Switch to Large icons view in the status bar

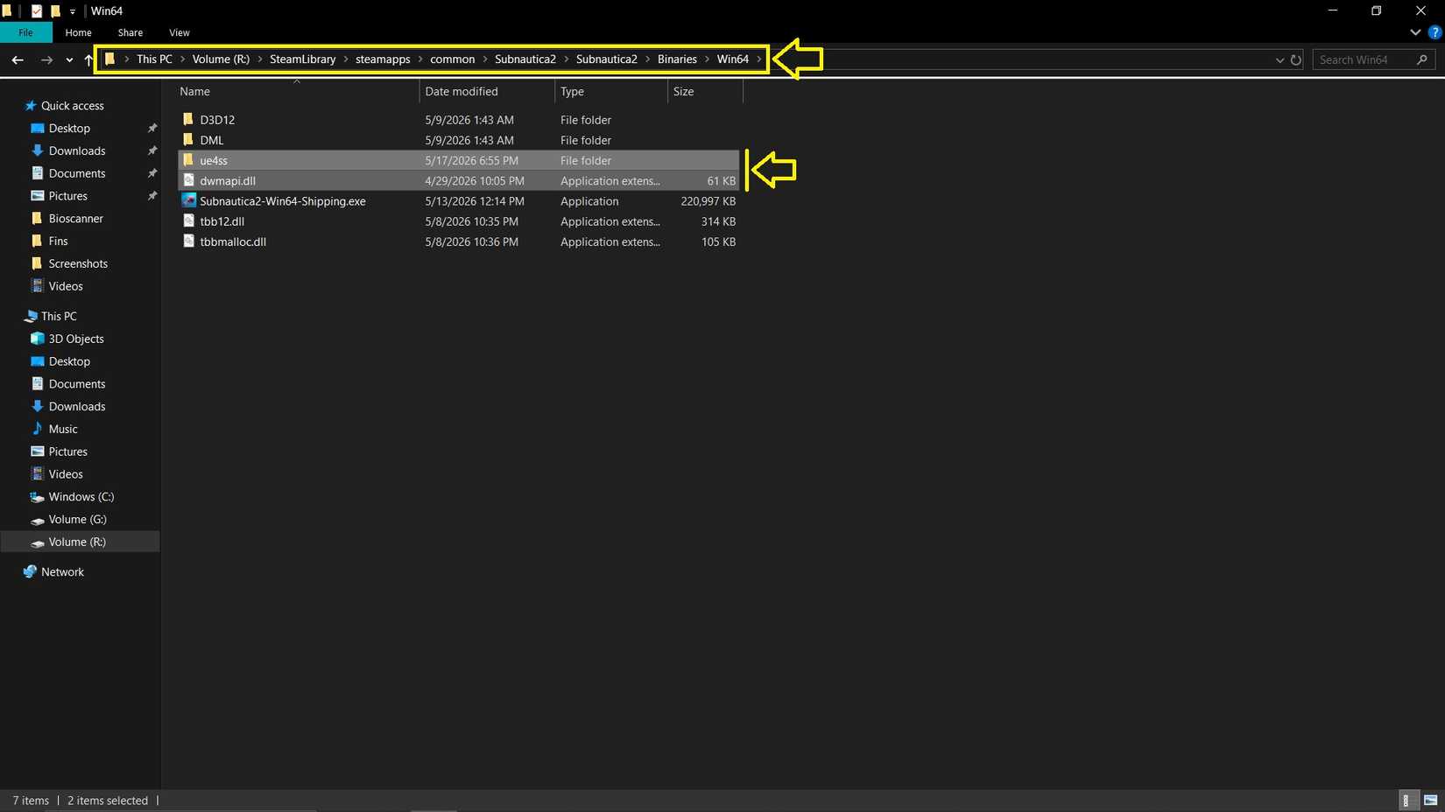pyautogui.click(x=1431, y=801)
